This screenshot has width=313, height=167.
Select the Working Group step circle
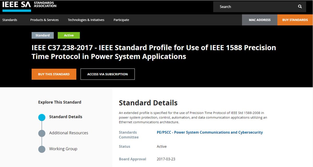(x=42, y=149)
